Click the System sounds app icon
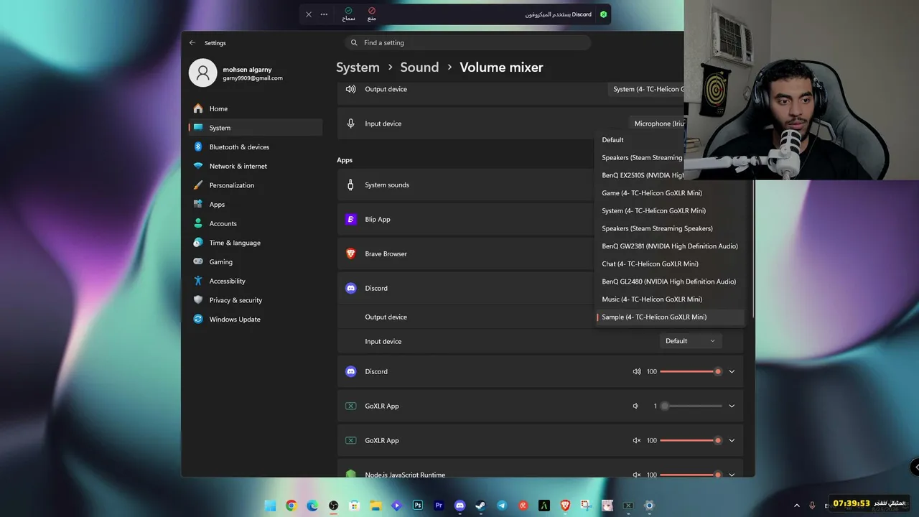 [350, 185]
